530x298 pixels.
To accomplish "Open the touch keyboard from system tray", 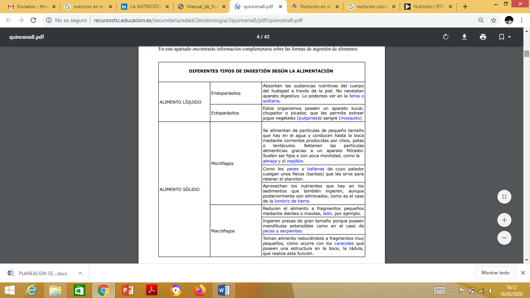I will click(440, 290).
